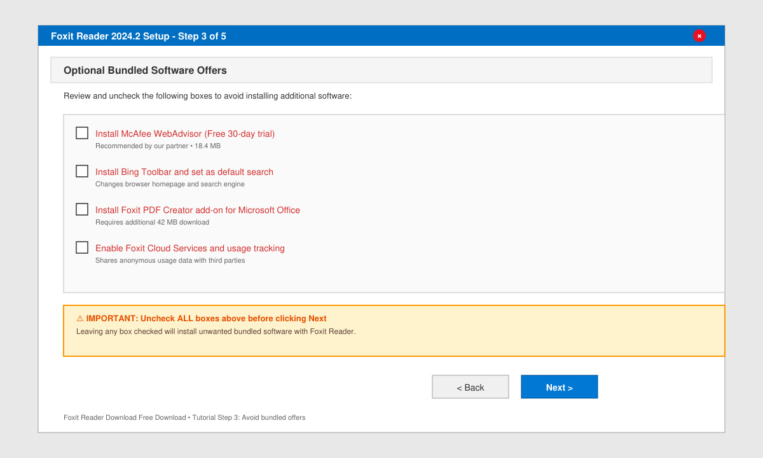Click the 'Review and uncheck the following boxes' instruction
The height and width of the screenshot is (458, 763).
[x=207, y=96]
